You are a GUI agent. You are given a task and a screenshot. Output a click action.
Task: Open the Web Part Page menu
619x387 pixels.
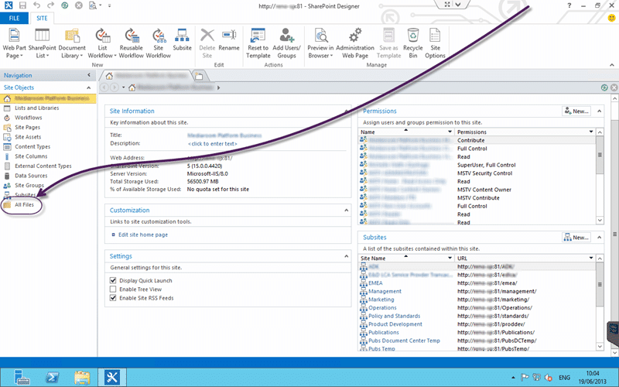[x=14, y=43]
